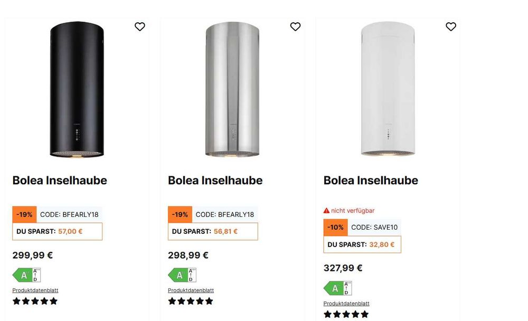Click star rating under the white hood
This screenshot has width=528, height=321.
pos(346,315)
